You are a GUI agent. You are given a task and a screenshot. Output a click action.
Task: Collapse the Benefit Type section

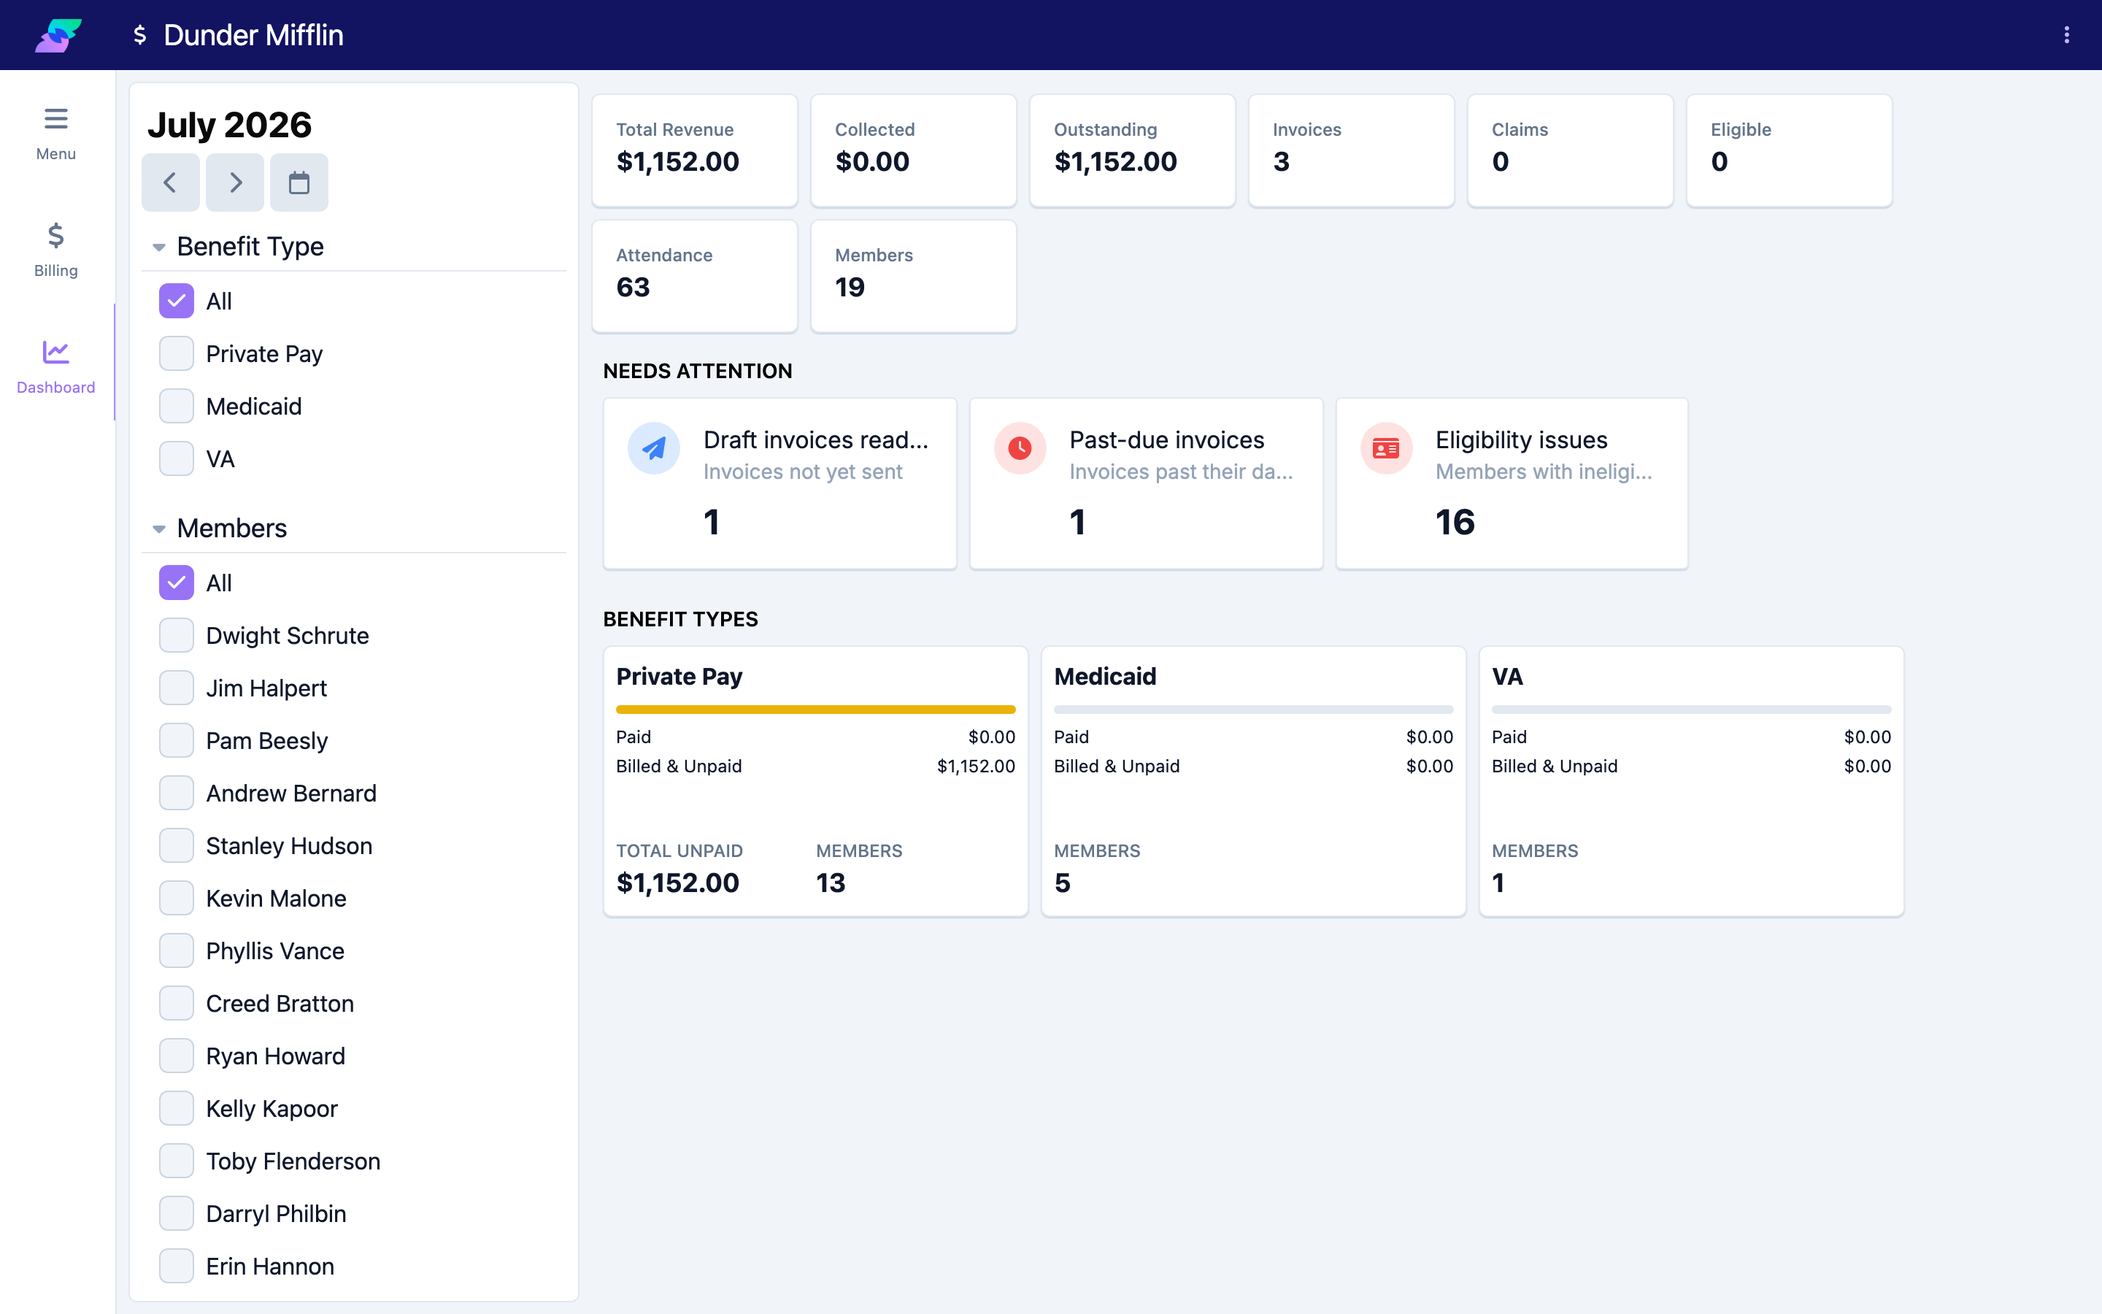coord(159,247)
